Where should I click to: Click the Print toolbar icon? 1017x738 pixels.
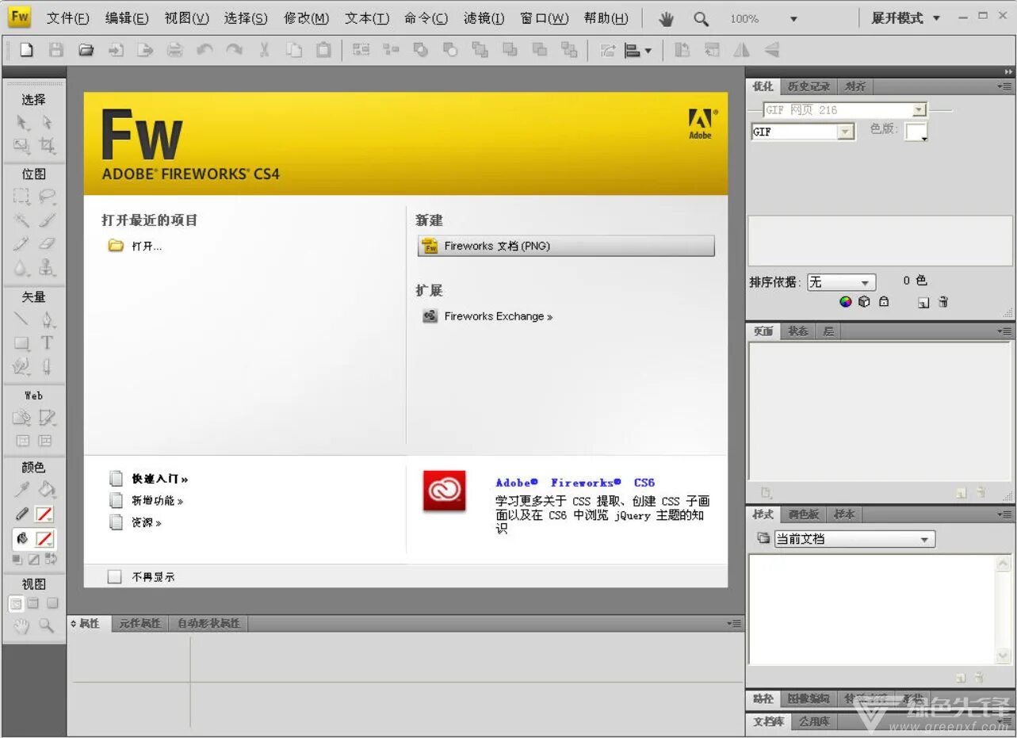(174, 50)
